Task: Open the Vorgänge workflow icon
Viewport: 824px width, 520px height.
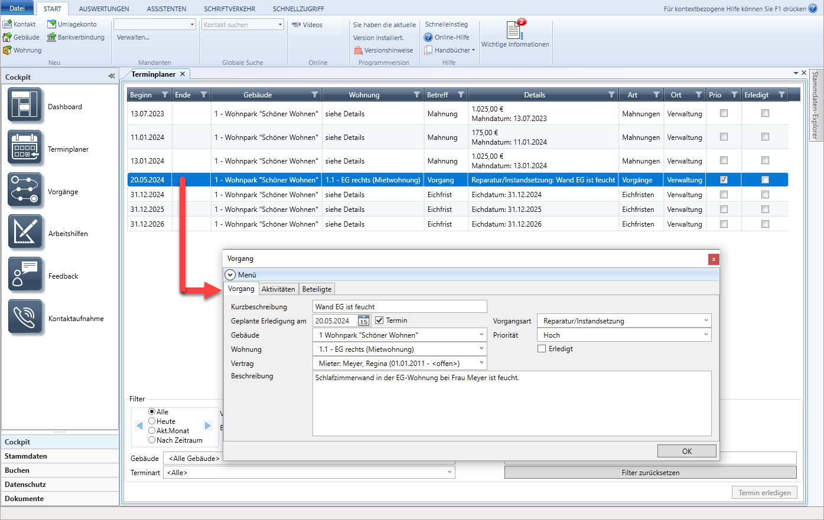Action: click(25, 190)
